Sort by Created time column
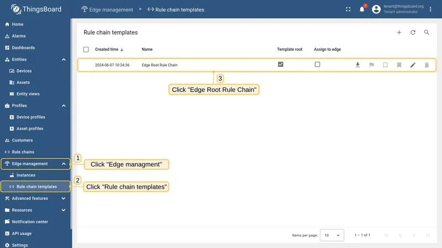 point(109,50)
